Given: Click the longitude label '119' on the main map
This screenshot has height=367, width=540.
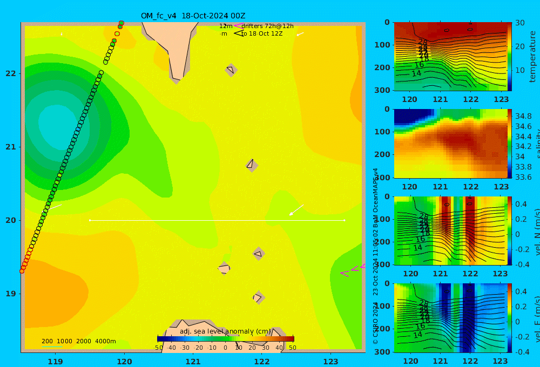Looking at the screenshot, I should (56, 362).
